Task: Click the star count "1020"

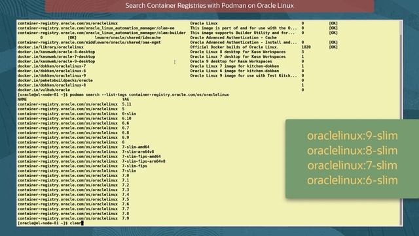Action: [306, 47]
